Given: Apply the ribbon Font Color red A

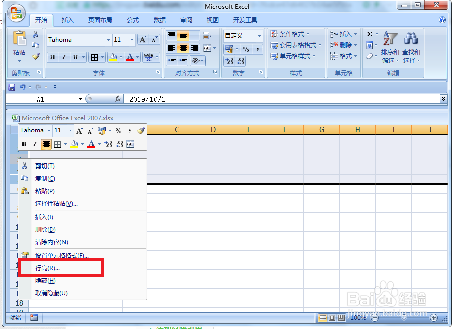Looking at the screenshot, I should [130, 57].
